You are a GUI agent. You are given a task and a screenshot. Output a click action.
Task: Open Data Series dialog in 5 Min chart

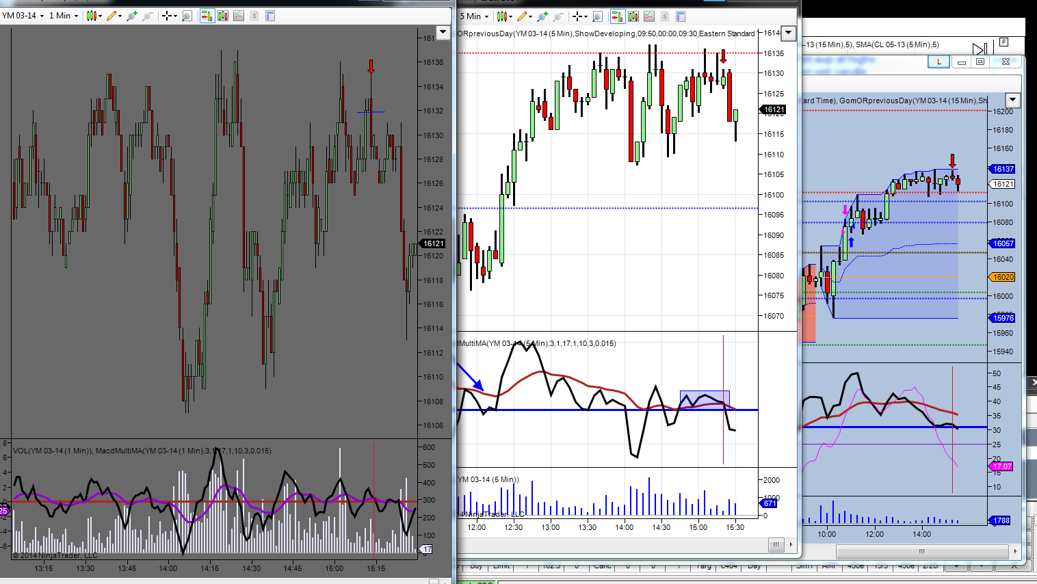click(633, 16)
